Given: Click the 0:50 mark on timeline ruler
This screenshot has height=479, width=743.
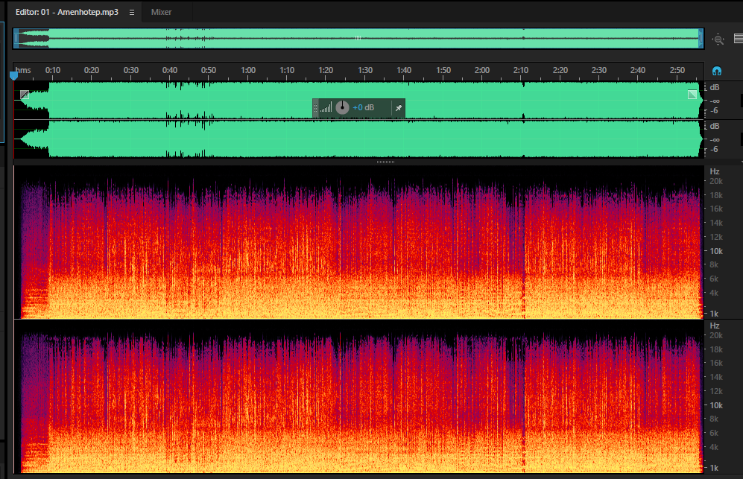Looking at the screenshot, I should point(209,70).
